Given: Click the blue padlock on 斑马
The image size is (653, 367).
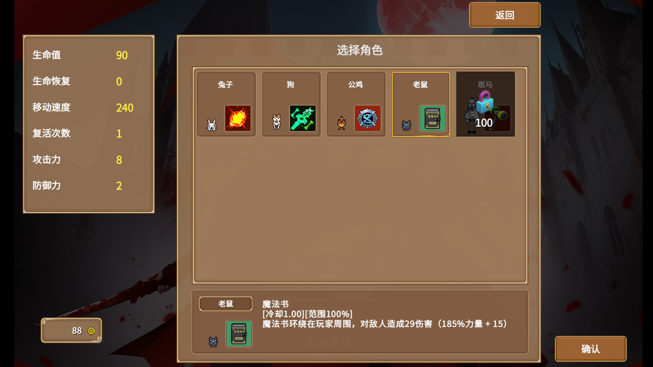Looking at the screenshot, I should click(x=485, y=102).
